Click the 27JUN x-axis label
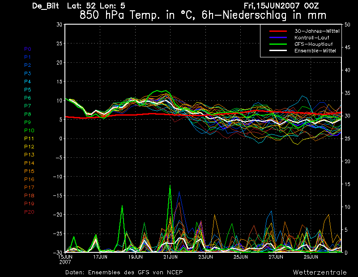Viewport: 358px width, 277px height. 276,257
